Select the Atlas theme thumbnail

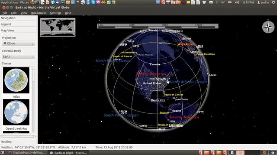coord(16,81)
